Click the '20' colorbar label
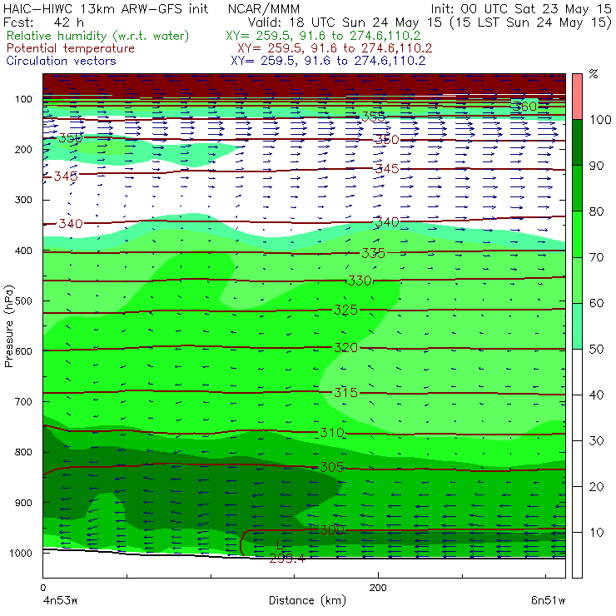The image size is (616, 616). [596, 487]
